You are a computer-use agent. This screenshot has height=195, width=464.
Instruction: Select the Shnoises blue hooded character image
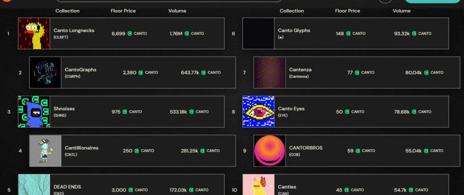tap(34, 112)
